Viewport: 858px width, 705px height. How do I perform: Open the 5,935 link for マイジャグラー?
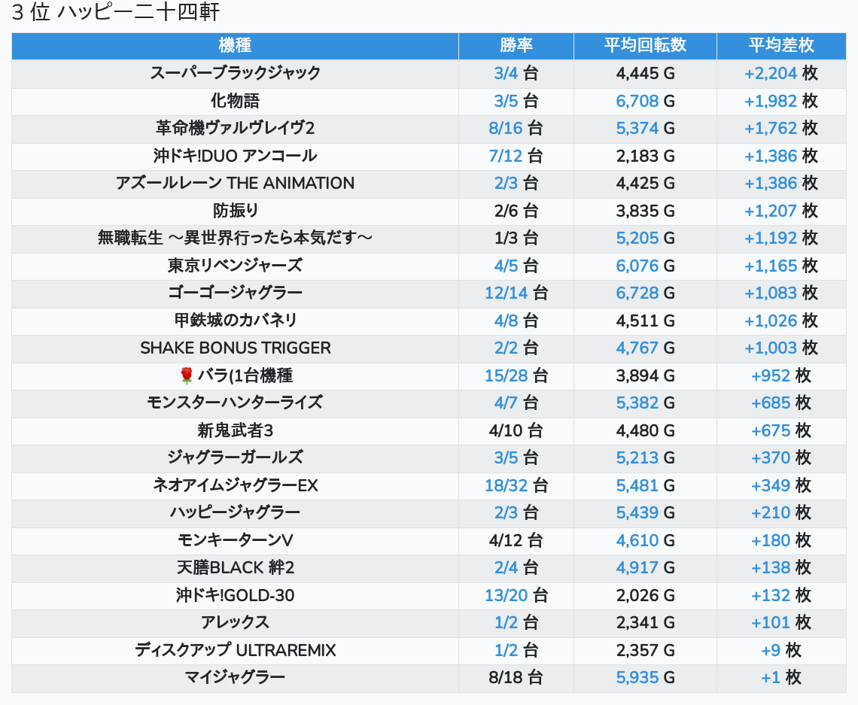637,677
